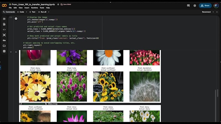Click the green lotus field image
The width and height of the screenshot is (221, 124).
(x=108, y=116)
